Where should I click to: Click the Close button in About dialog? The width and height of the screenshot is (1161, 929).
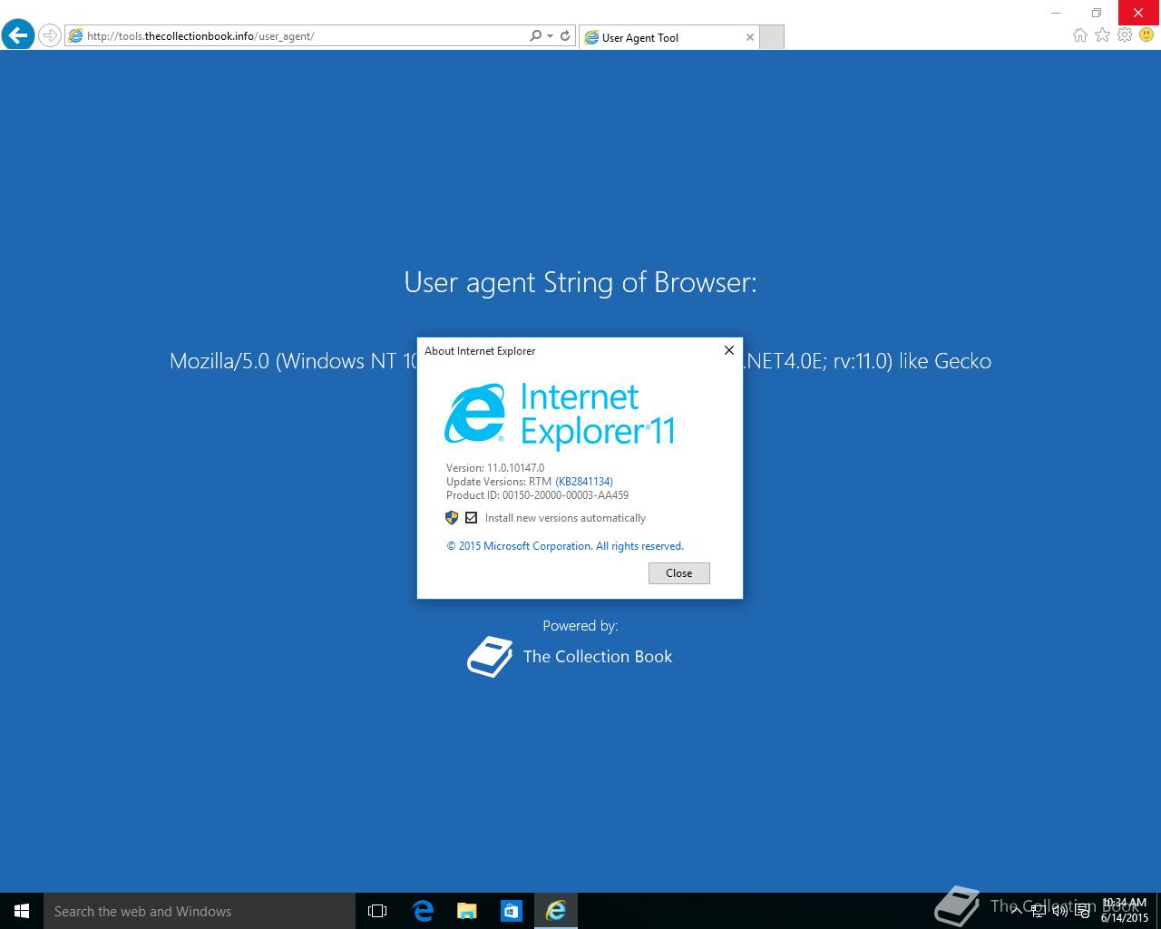(x=678, y=573)
